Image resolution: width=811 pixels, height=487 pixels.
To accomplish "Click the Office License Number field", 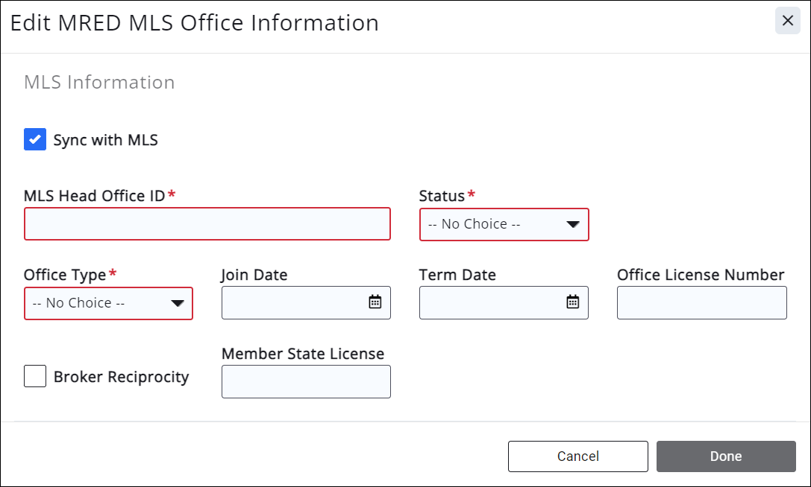I will click(701, 302).
